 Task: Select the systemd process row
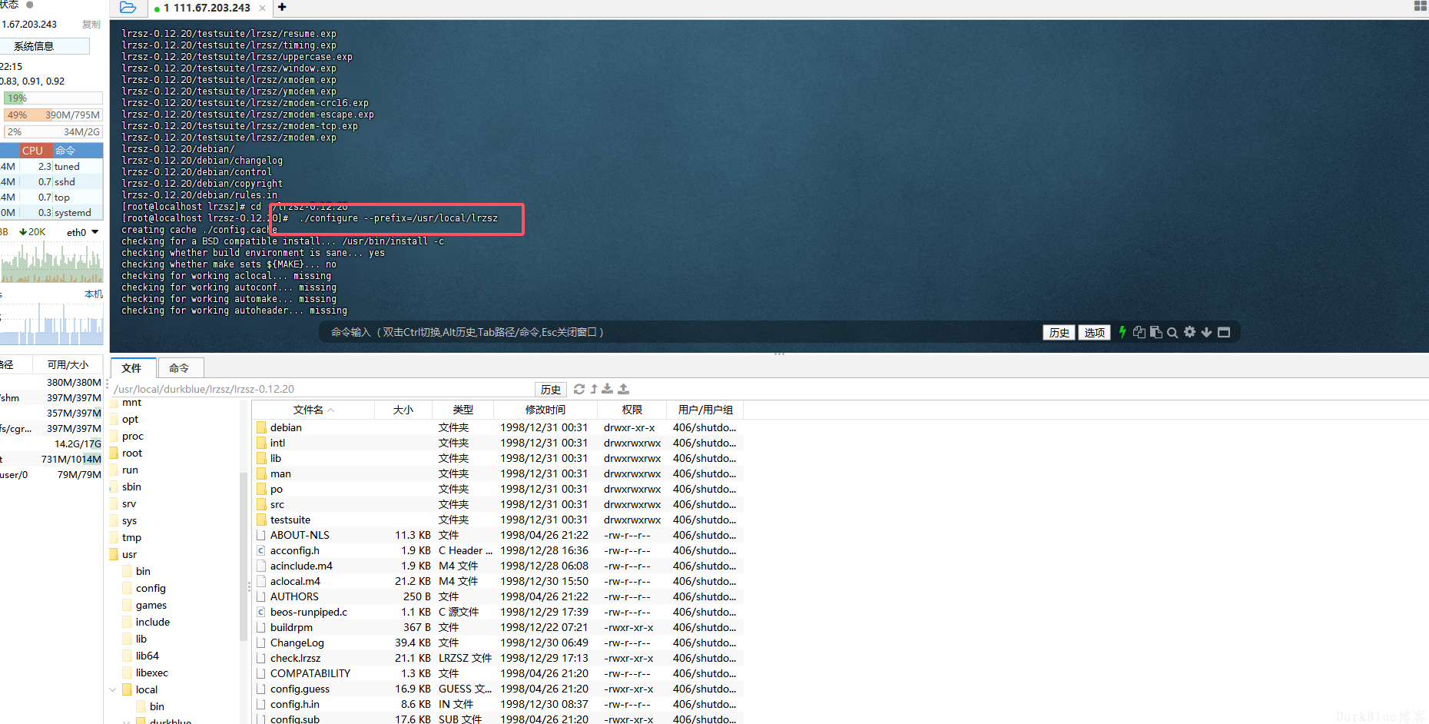[x=51, y=212]
